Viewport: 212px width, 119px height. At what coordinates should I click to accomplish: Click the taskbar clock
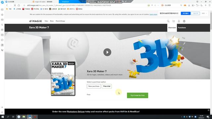(201, 117)
